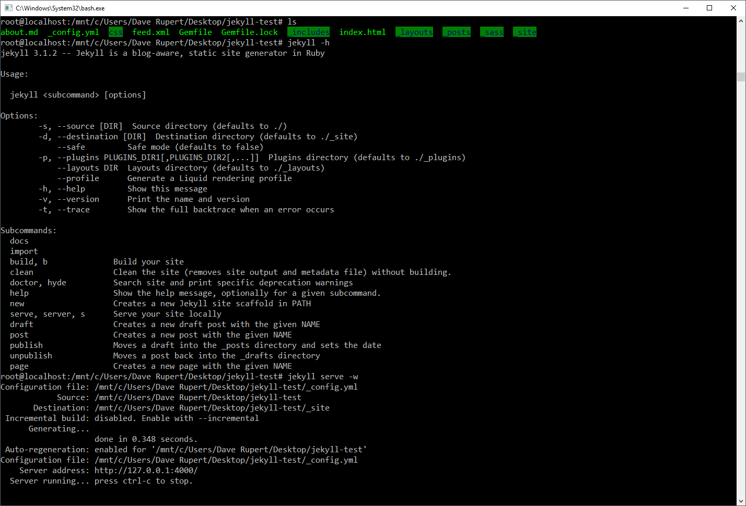Click the 'Auto-regeneration:' output label
The height and width of the screenshot is (506, 746).
coord(48,450)
